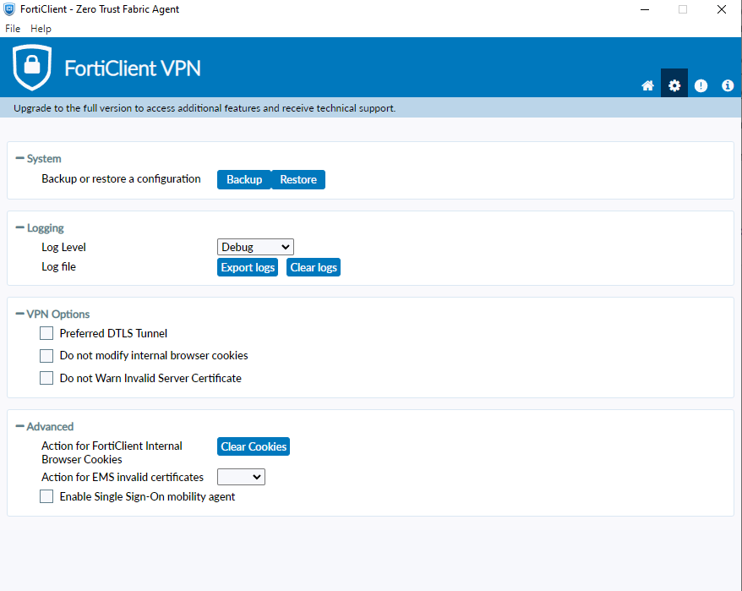The width and height of the screenshot is (742, 591).
Task: Open the Log Level dropdown
Action: pos(255,247)
